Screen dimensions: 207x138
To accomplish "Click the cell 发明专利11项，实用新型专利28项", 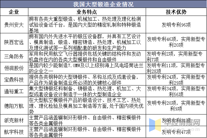I will 176,68.
